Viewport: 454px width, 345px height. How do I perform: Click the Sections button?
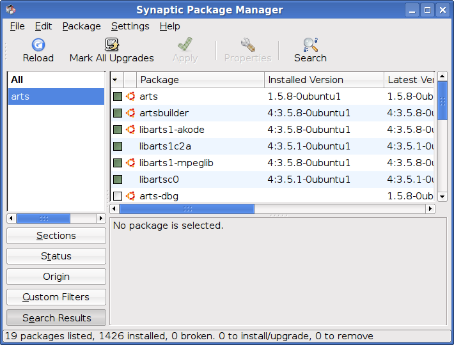coord(56,236)
